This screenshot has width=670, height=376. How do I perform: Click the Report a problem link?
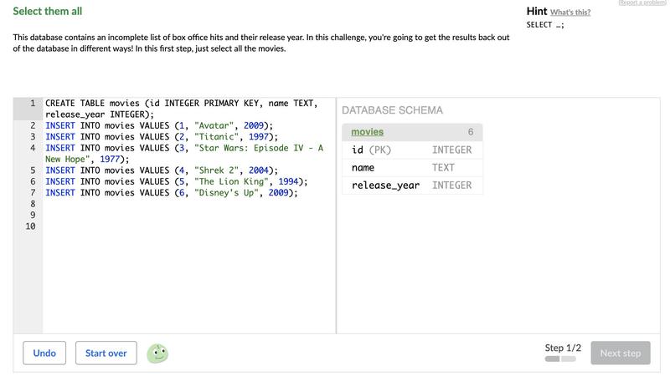[x=642, y=3]
